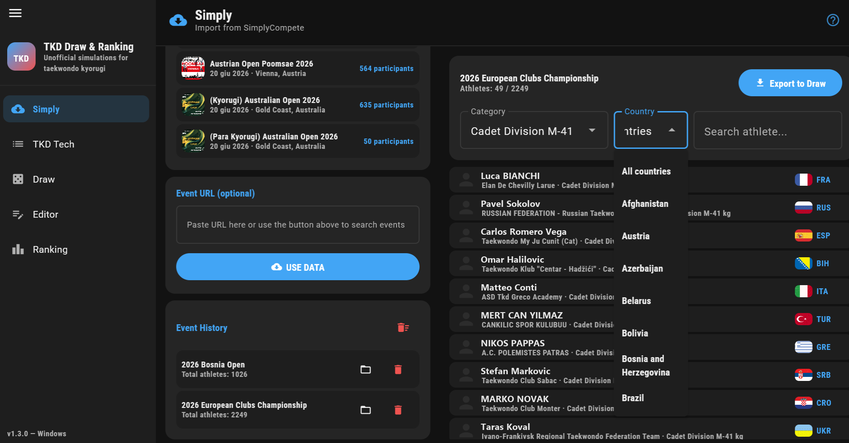849x443 pixels.
Task: Select athlete Matteo Conti
Action: [649, 291]
